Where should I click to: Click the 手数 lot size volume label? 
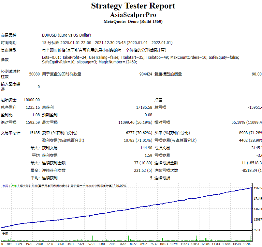5,233
